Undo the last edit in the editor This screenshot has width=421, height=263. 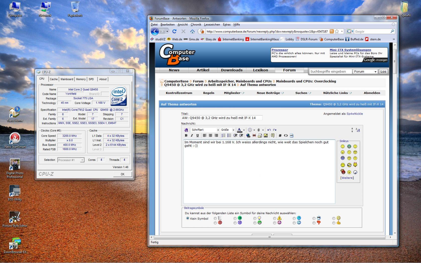click(269, 130)
